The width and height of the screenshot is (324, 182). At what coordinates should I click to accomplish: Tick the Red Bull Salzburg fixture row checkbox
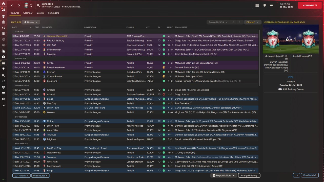coord(14,41)
